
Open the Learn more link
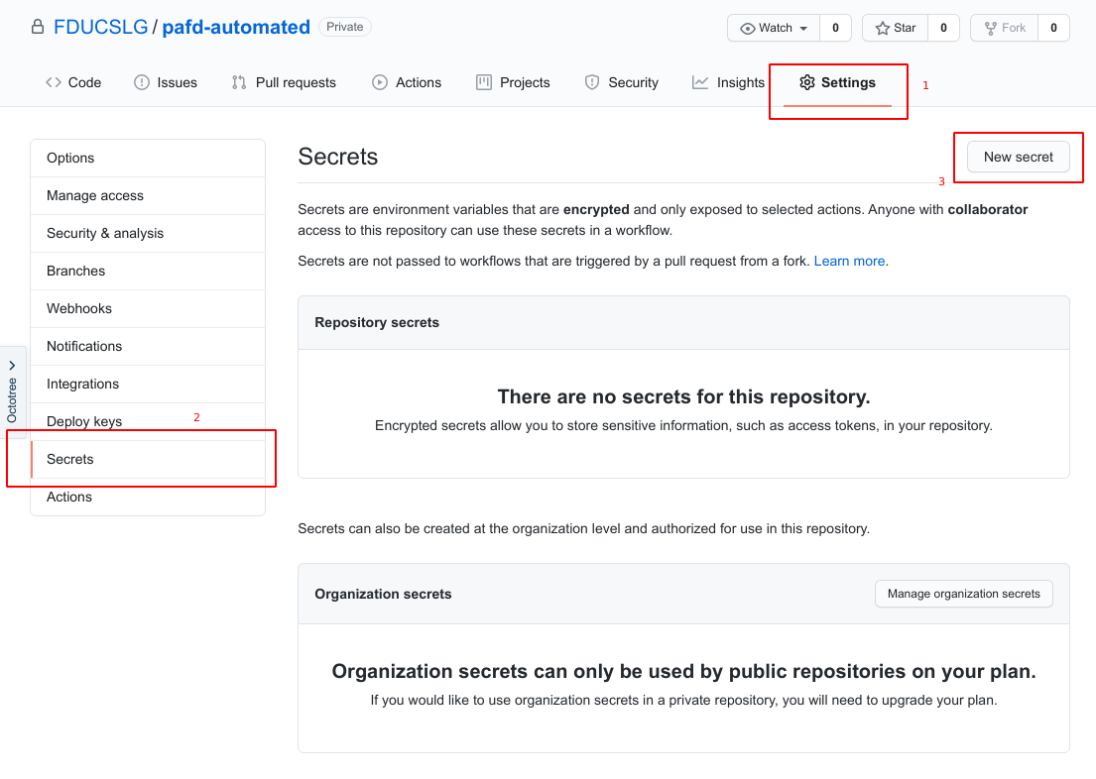pyautogui.click(x=850, y=261)
